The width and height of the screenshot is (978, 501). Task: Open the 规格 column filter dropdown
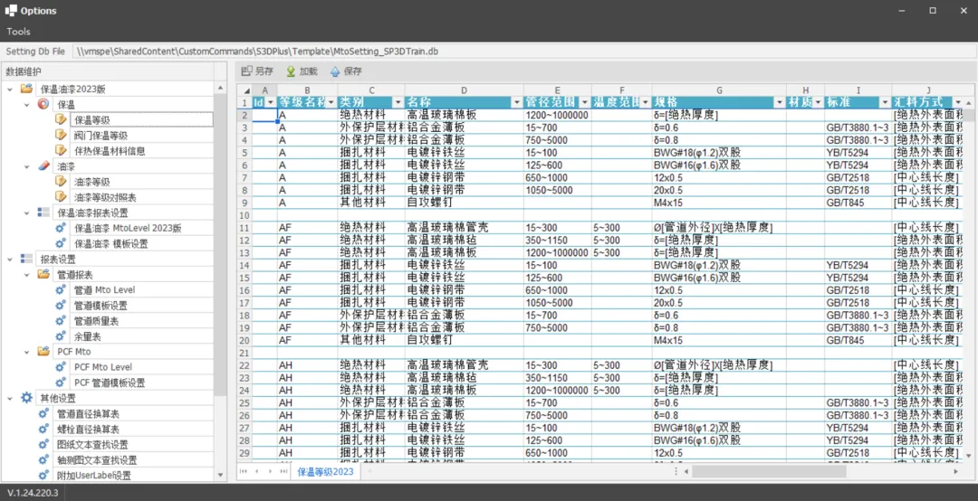click(x=779, y=102)
